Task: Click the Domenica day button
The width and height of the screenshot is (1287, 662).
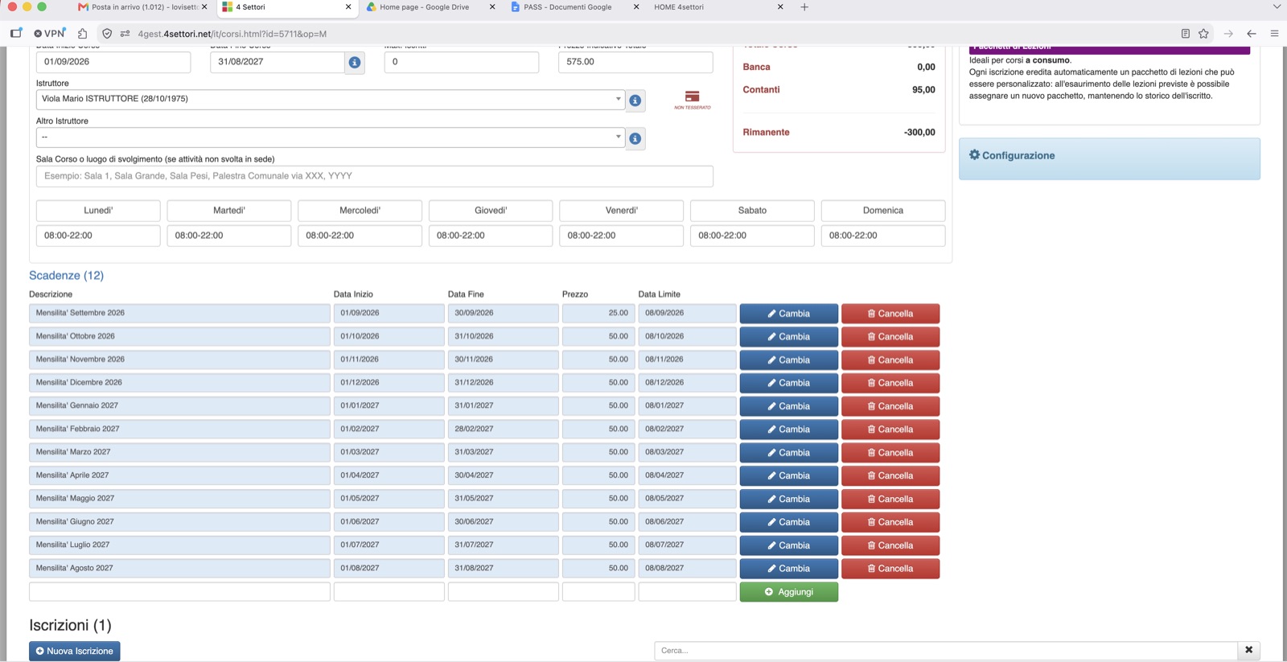Action: [883, 211]
